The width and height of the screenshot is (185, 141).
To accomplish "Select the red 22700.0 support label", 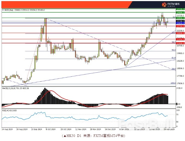I will (180, 26).
